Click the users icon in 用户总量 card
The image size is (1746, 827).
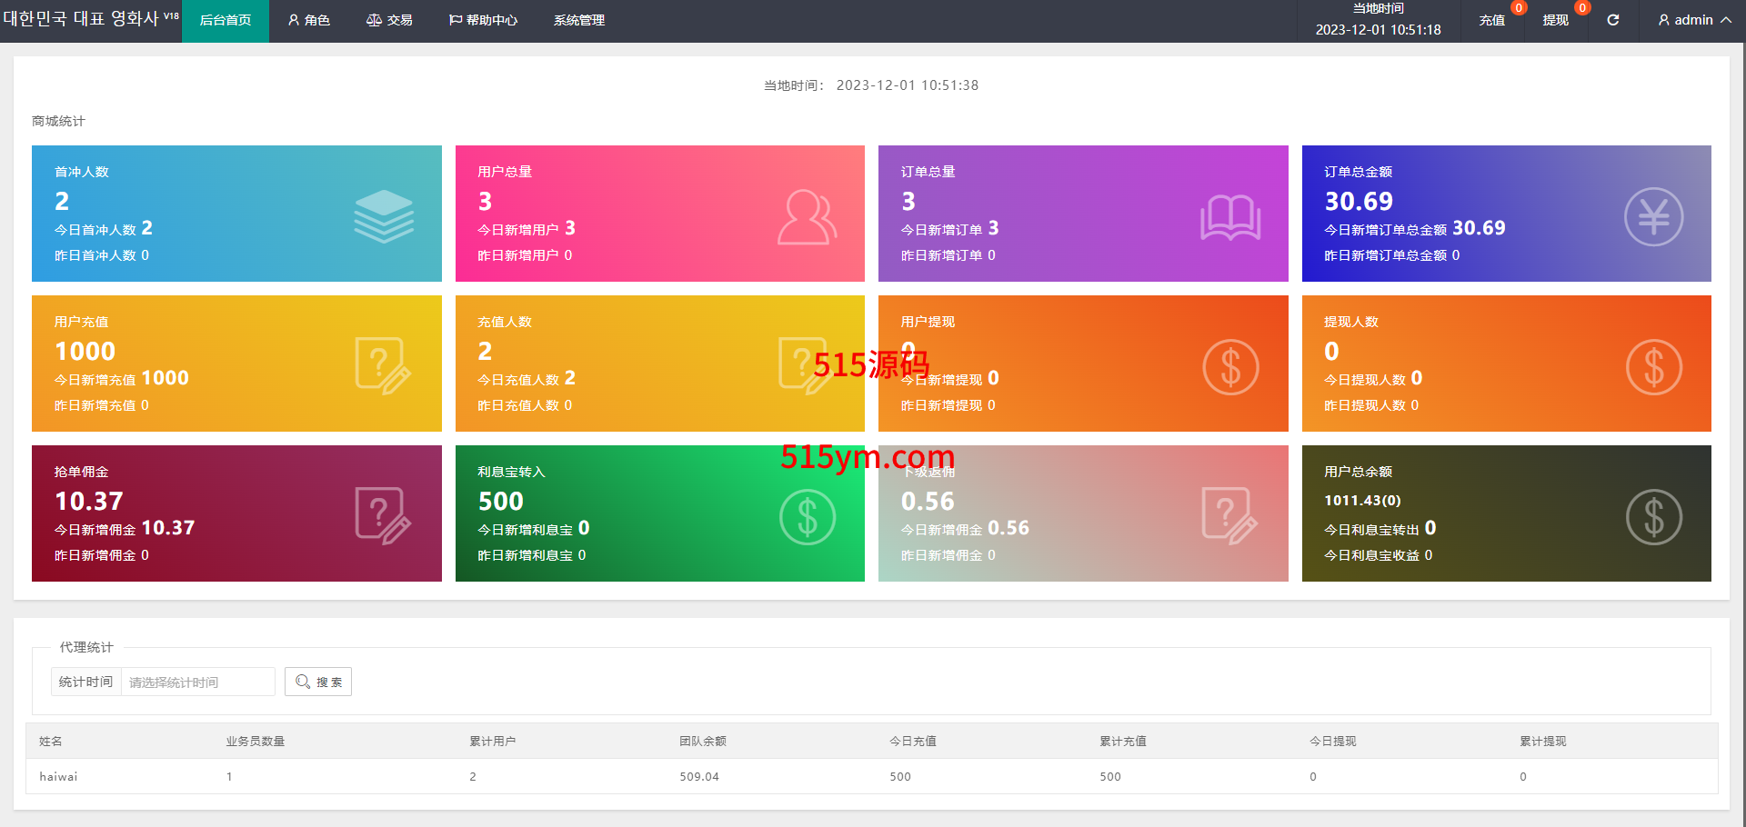807,217
